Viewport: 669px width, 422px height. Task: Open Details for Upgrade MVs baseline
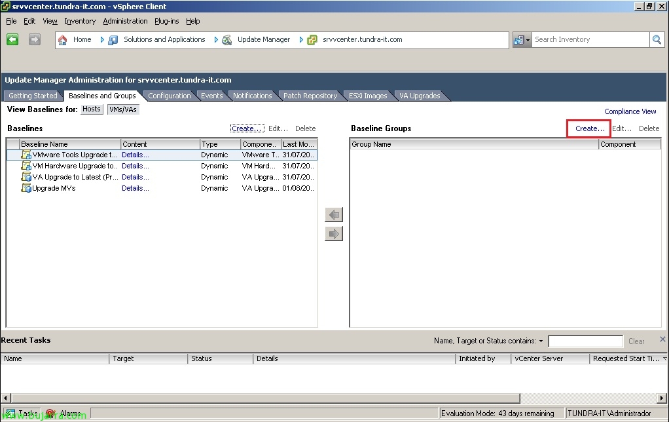click(136, 188)
